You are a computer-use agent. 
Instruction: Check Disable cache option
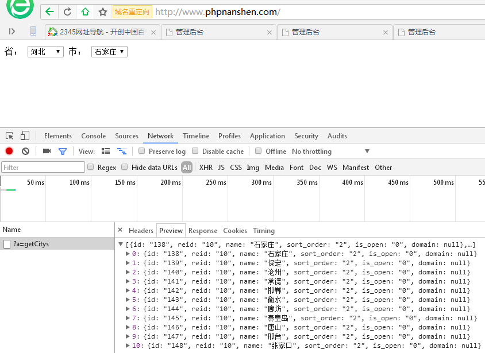pos(195,151)
